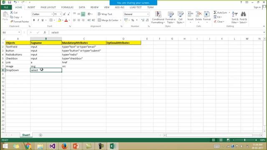The height and width of the screenshot is (150, 267).
Task: Open Visual Studio from the taskbar
Action: point(52,146)
